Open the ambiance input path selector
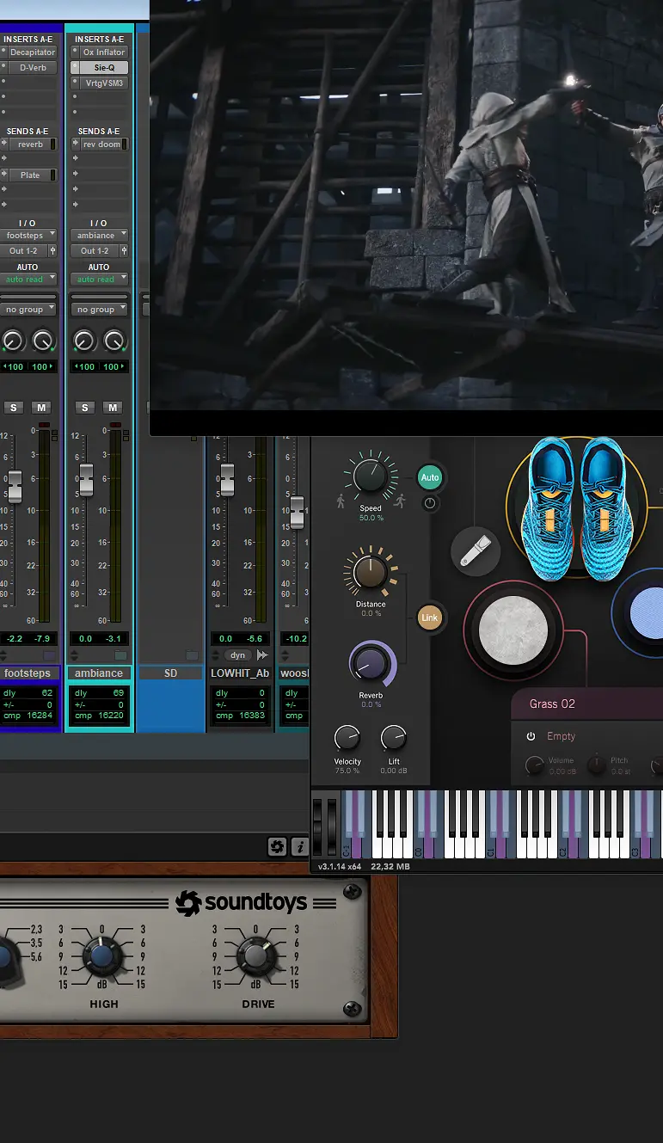The height and width of the screenshot is (1143, 663). click(101, 235)
